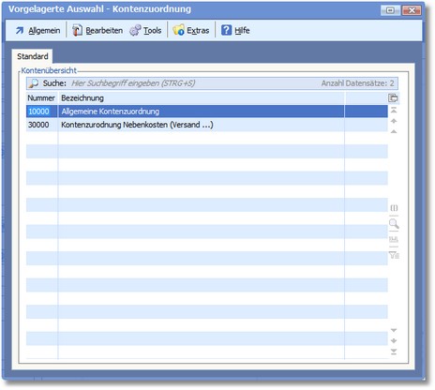
Task: Move down one record with down arrow
Action: coord(394,341)
